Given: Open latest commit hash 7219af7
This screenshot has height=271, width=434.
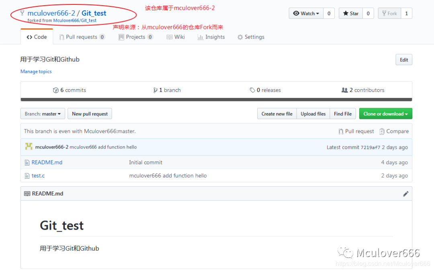Looking at the screenshot, I should 371,147.
